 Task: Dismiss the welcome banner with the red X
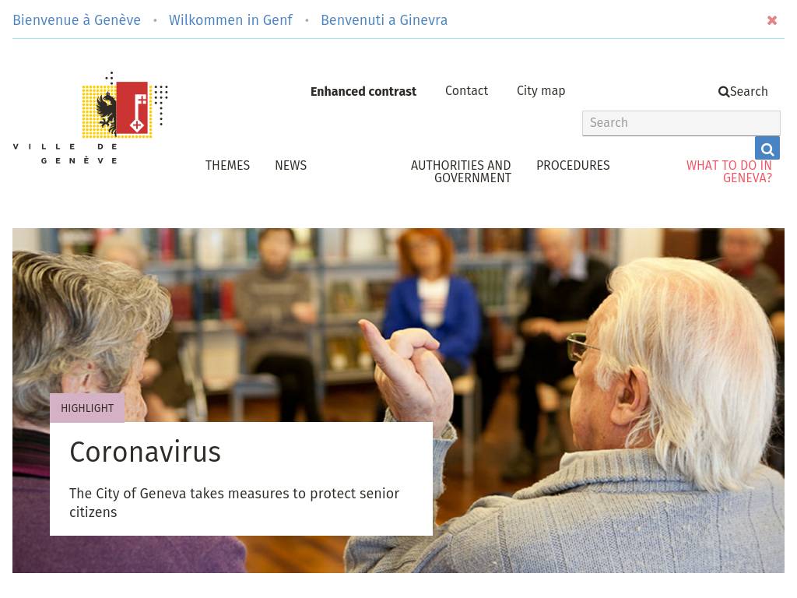pos(771,20)
